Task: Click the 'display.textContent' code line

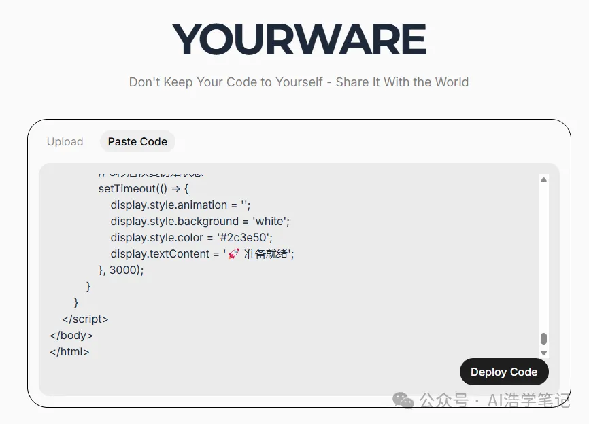Action: tap(203, 253)
